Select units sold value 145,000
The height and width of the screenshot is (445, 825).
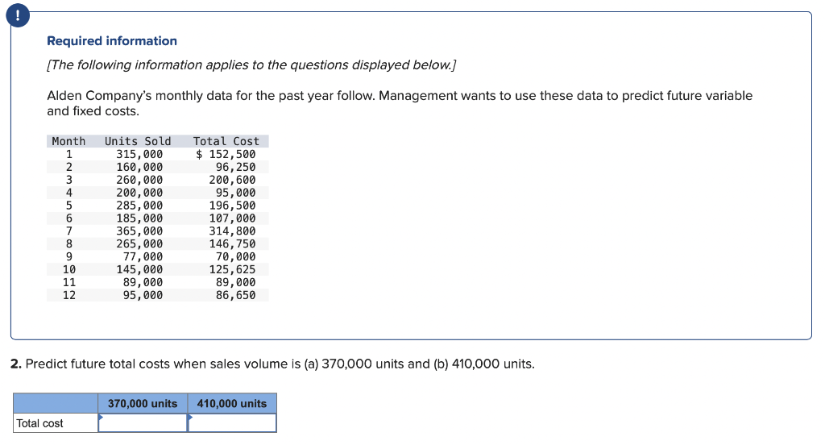[139, 269]
